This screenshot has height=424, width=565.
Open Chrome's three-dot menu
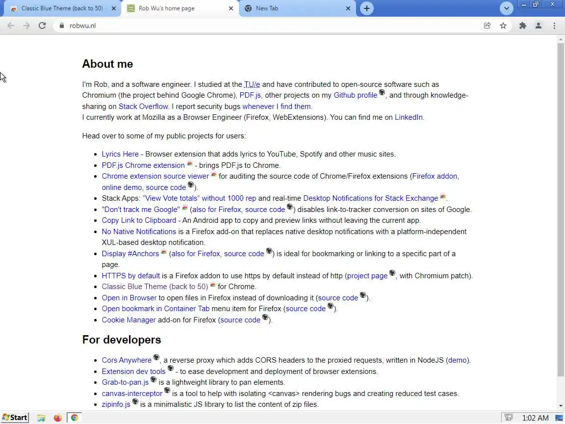point(554,26)
